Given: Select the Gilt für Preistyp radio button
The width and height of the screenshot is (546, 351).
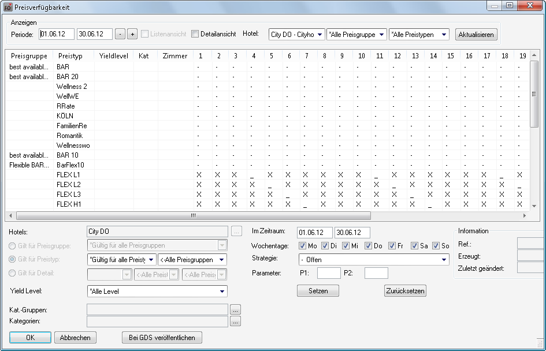Looking at the screenshot, I should pyautogui.click(x=12, y=259).
